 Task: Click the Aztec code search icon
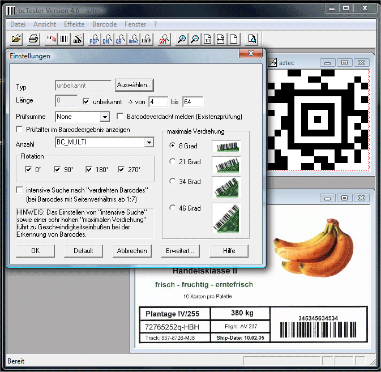point(134,39)
